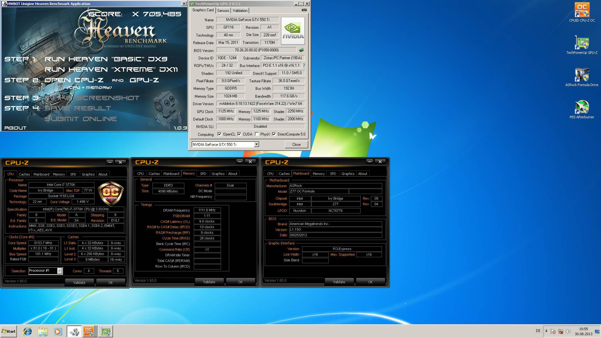Minimize the left CPU-Z window
Image resolution: width=601 pixels, height=338 pixels.
tap(110, 162)
